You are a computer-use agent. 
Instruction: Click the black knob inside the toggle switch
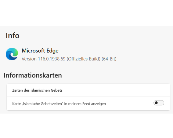(x=156, y=103)
